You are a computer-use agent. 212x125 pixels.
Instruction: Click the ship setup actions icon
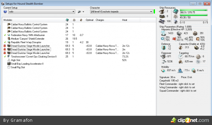pos(79,12)
